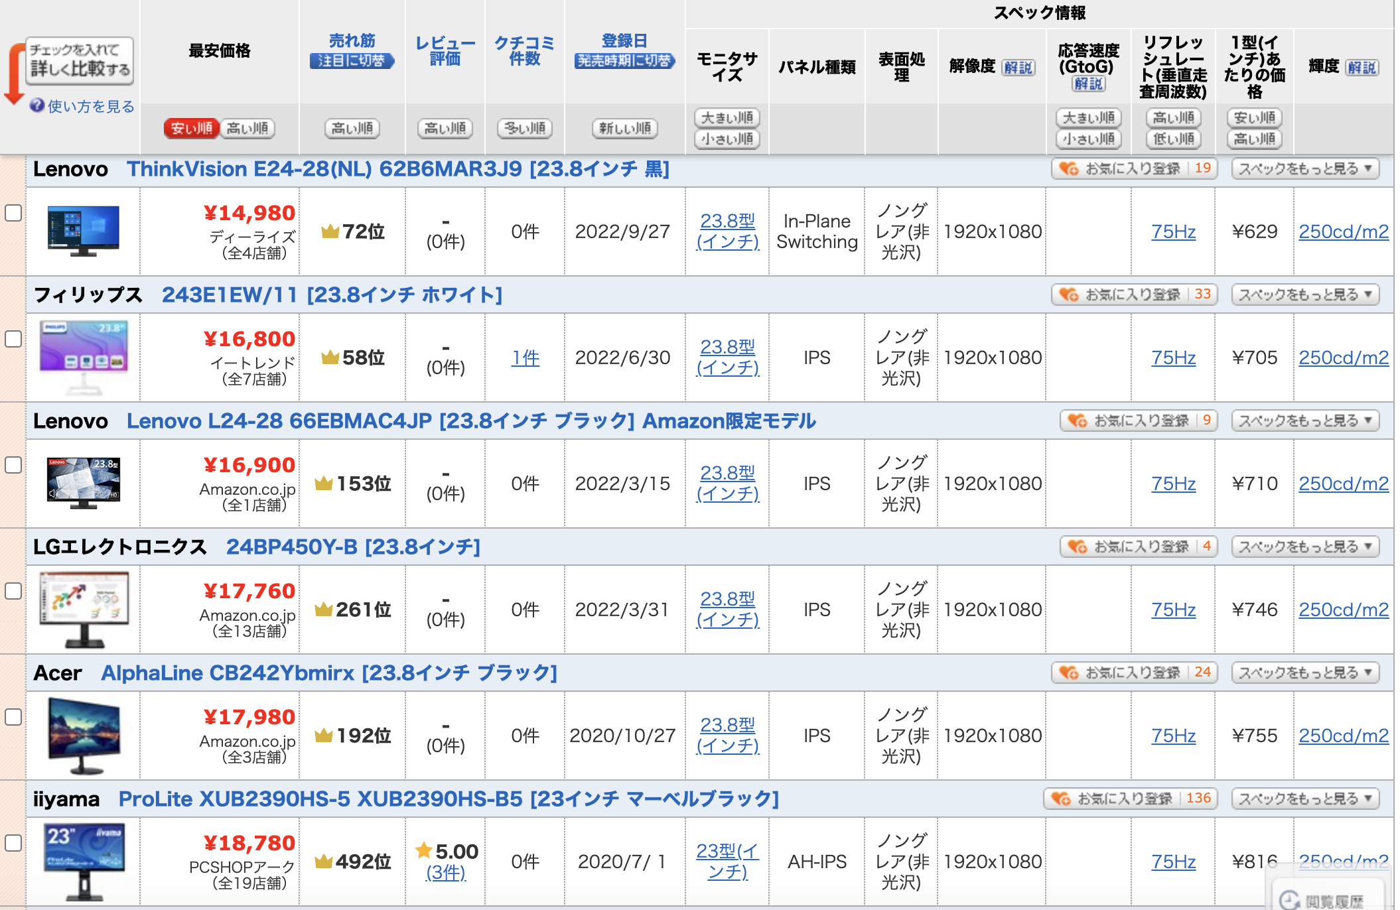Add Acer AlphaLine CB242Ybmirx to favorites
This screenshot has width=1400, height=910.
point(1135,673)
